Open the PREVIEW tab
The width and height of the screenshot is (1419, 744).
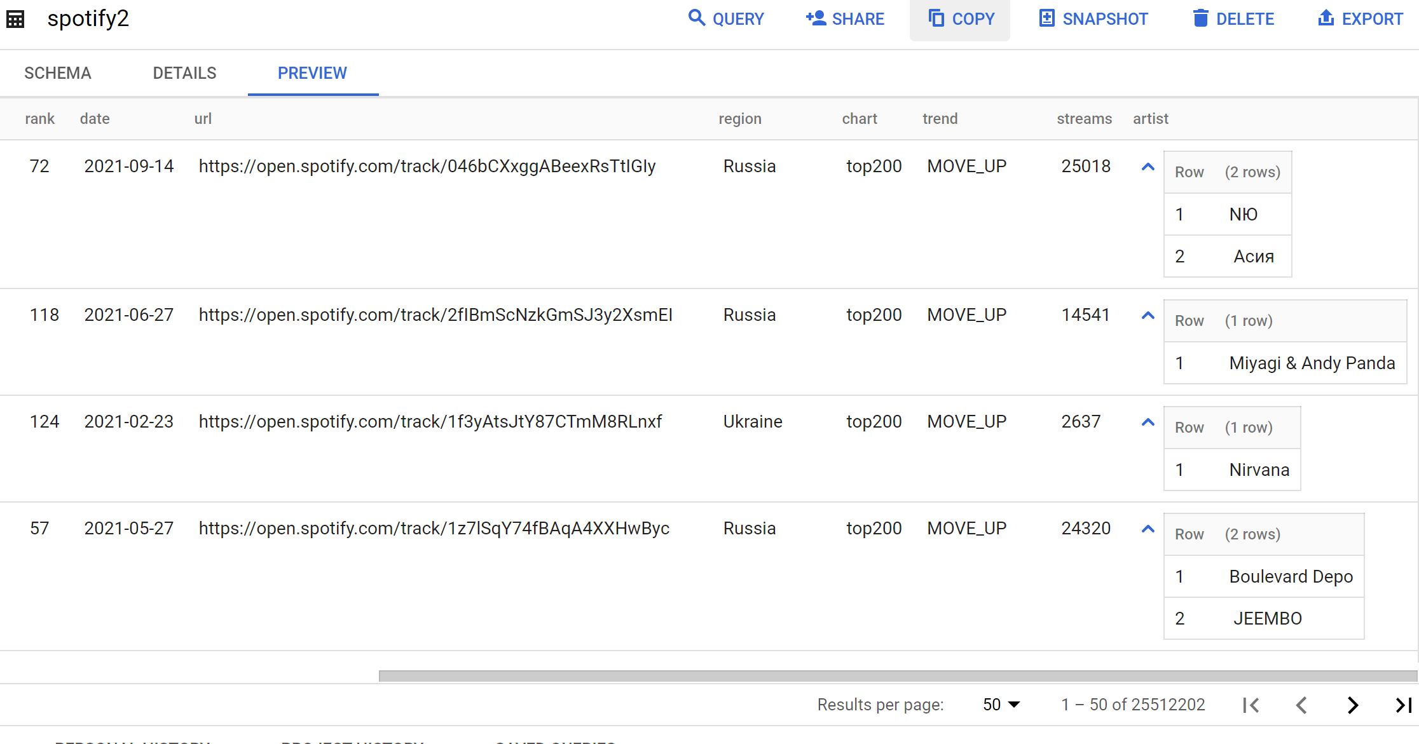pos(312,73)
